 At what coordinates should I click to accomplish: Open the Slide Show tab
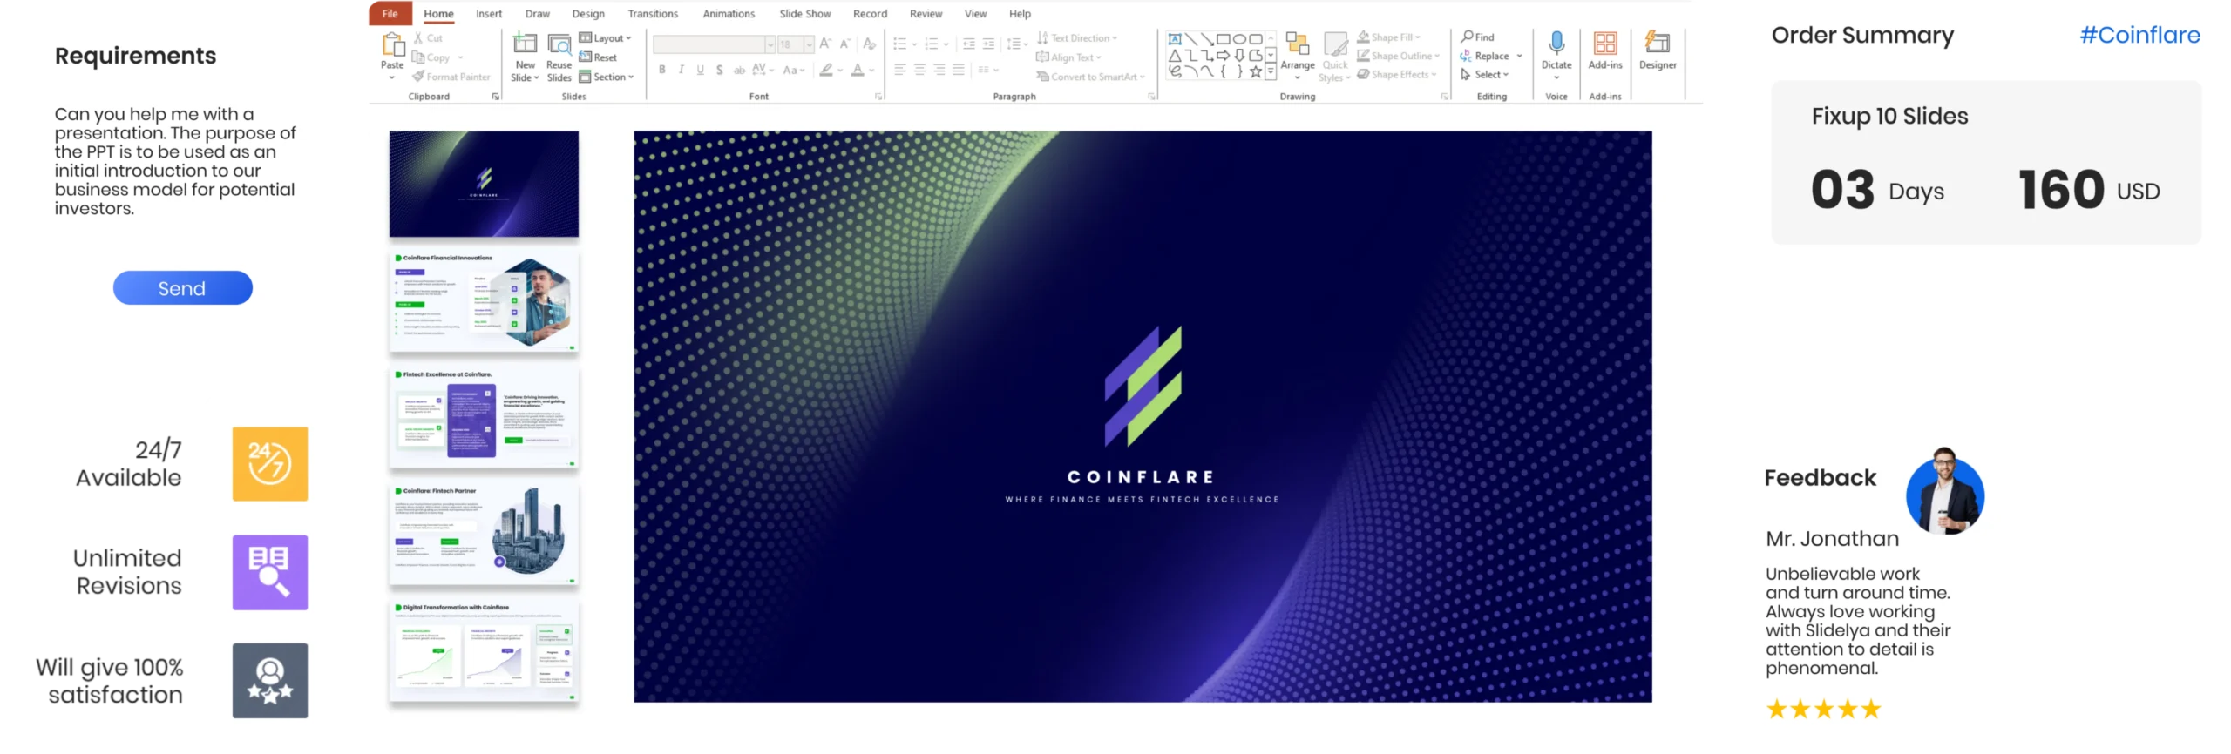pos(805,14)
